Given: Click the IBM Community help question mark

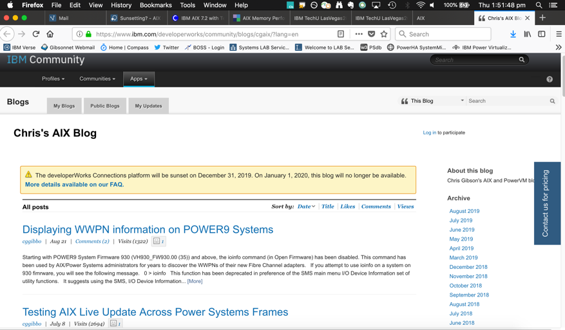Looking at the screenshot, I should (x=550, y=79).
